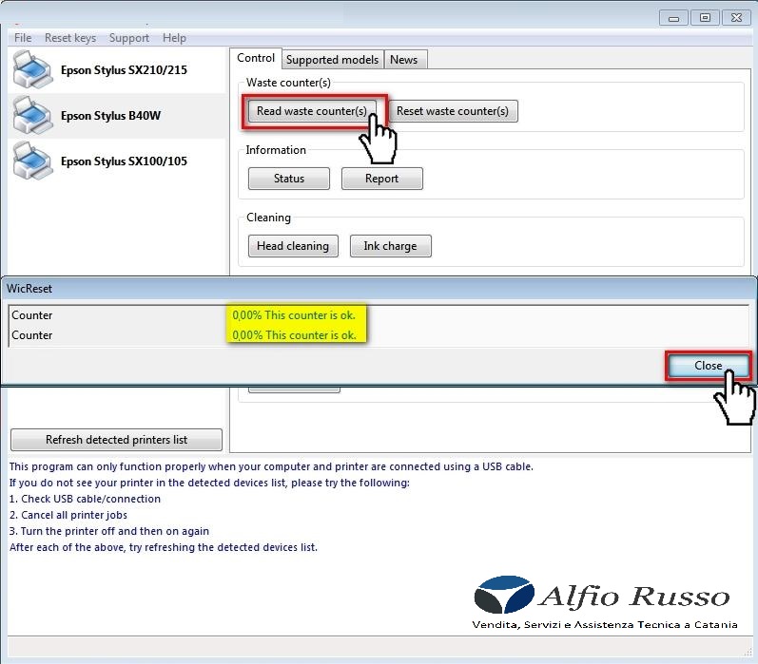758x664 pixels.
Task: Open the Support menu
Action: pos(129,38)
